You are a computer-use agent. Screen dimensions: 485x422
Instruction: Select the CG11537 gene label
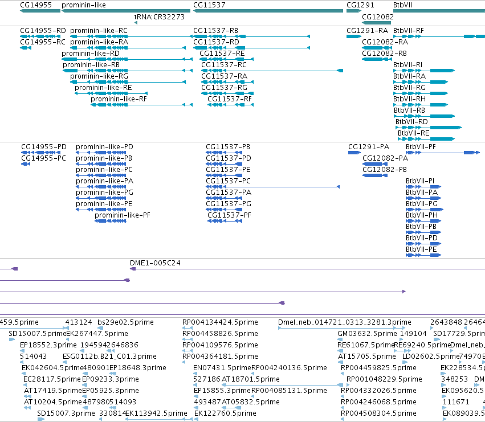click(x=209, y=5)
